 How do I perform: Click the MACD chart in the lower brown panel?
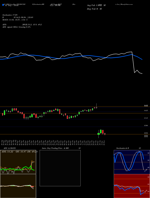click(x=18, y=186)
